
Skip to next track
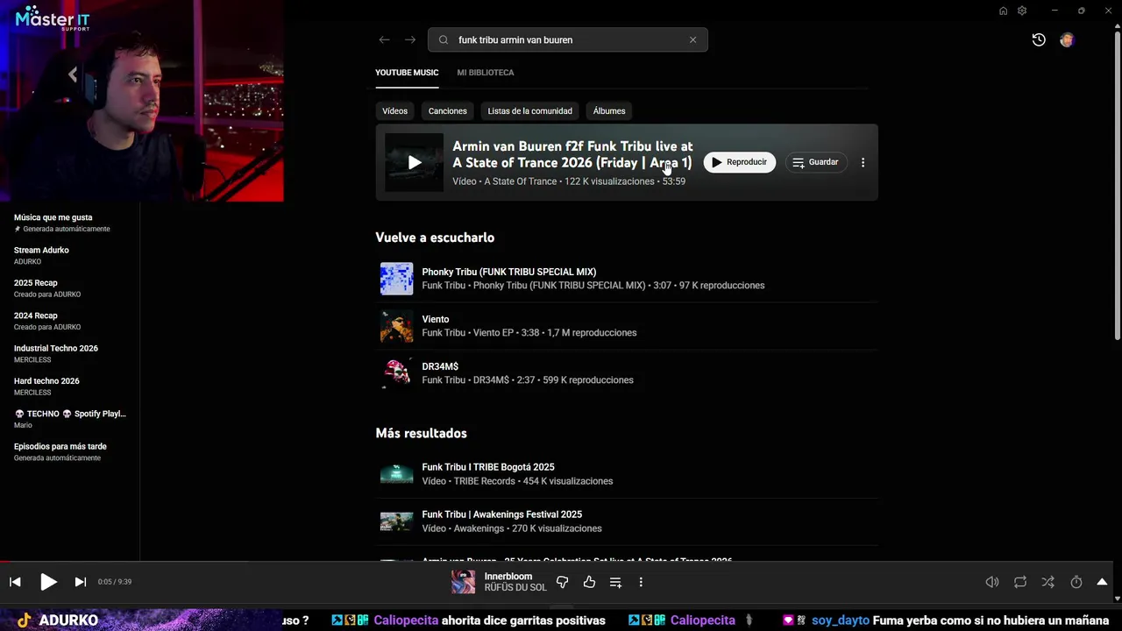(x=80, y=582)
